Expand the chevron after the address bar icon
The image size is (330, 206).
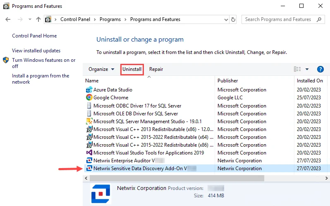55,19
